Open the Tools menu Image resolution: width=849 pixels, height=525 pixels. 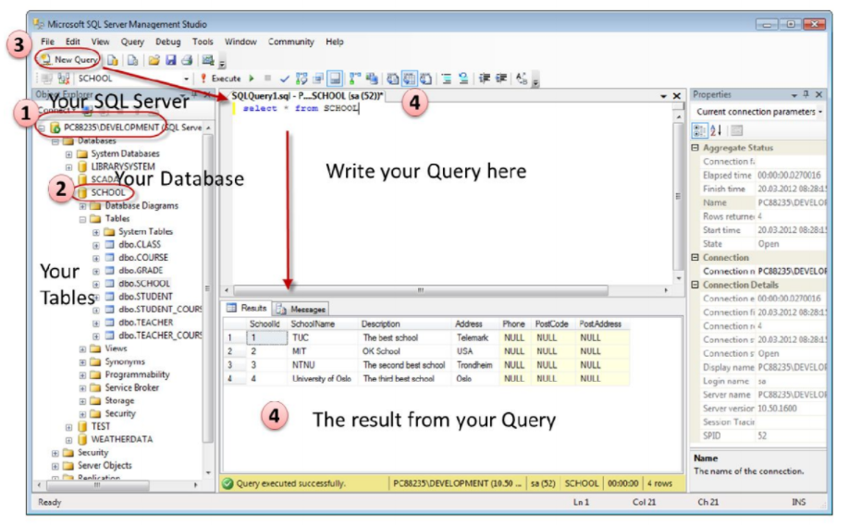coord(203,42)
